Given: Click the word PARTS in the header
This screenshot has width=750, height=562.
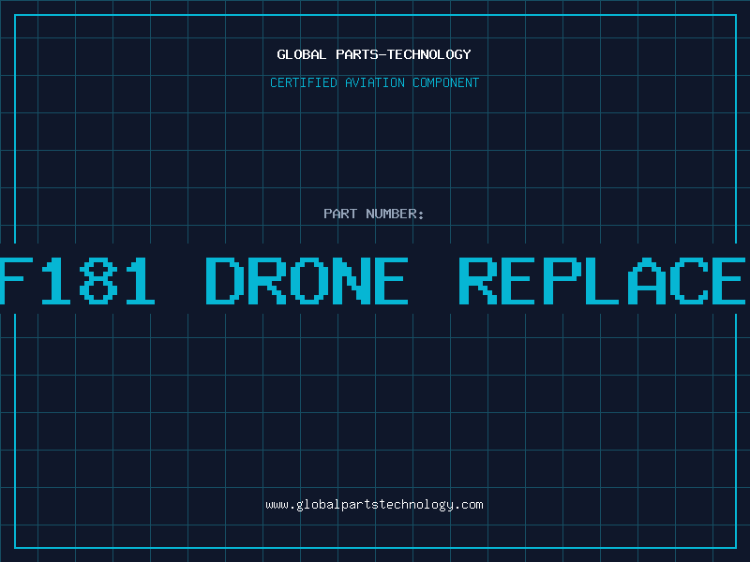Looking at the screenshot, I should click(x=357, y=54).
